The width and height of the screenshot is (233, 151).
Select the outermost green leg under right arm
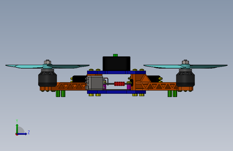click(175, 94)
